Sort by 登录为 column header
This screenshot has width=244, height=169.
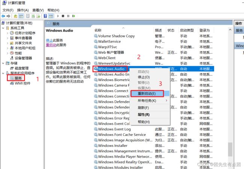coord(205,30)
